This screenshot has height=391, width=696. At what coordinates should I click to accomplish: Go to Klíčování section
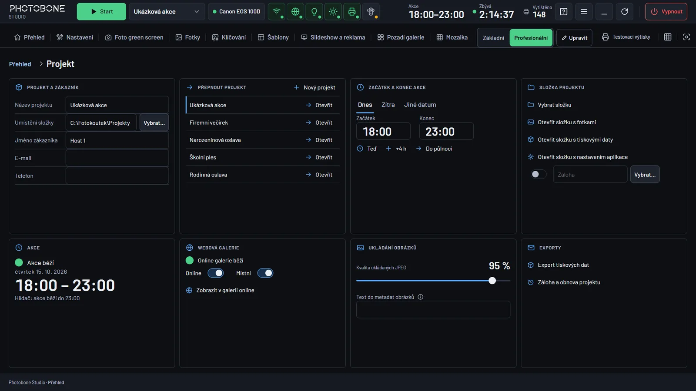click(229, 37)
